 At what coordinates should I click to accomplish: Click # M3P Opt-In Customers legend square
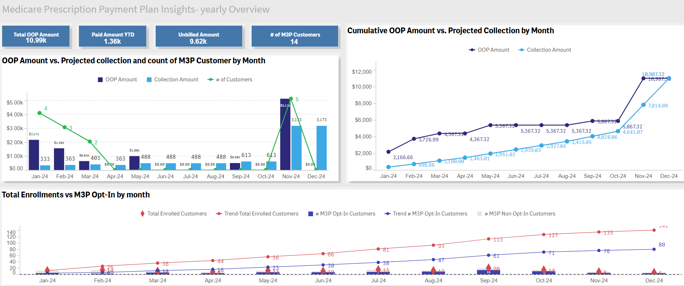pyautogui.click(x=311, y=214)
